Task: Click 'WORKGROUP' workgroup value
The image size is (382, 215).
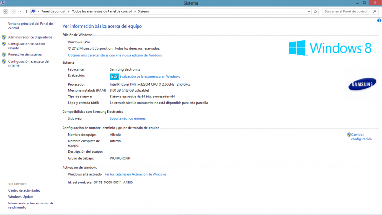Action: coord(120,158)
